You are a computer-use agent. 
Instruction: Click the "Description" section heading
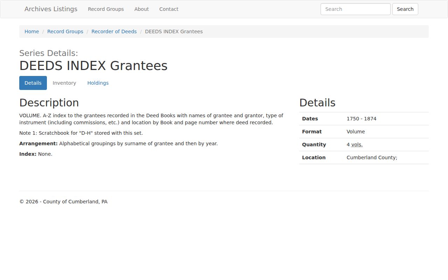49,103
